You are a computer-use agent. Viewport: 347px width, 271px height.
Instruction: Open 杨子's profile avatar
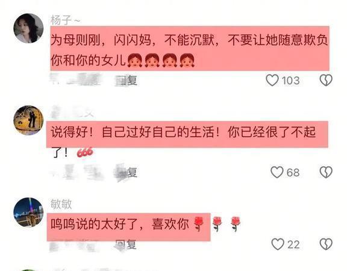click(28, 28)
